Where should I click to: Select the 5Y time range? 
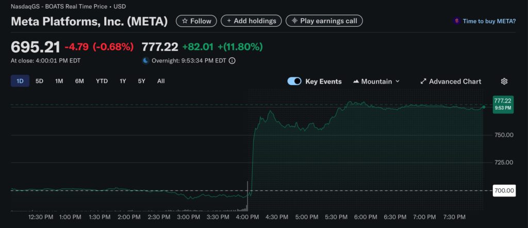[x=141, y=81]
